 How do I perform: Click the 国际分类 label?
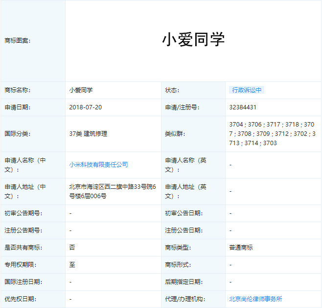(18, 134)
